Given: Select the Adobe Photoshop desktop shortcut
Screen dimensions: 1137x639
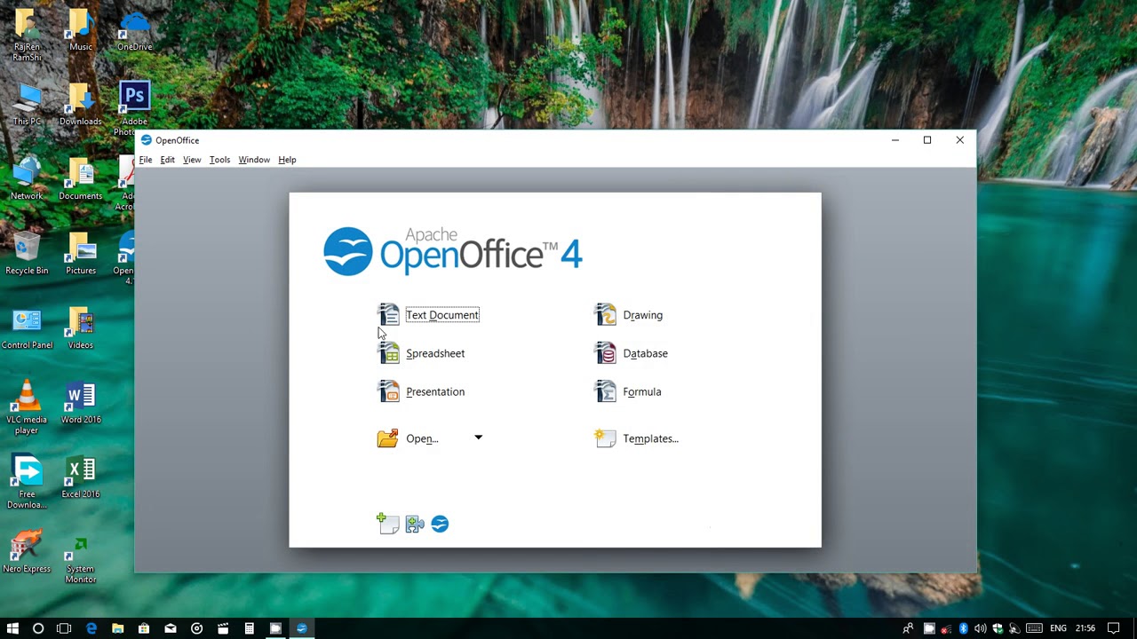Looking at the screenshot, I should coord(134,108).
